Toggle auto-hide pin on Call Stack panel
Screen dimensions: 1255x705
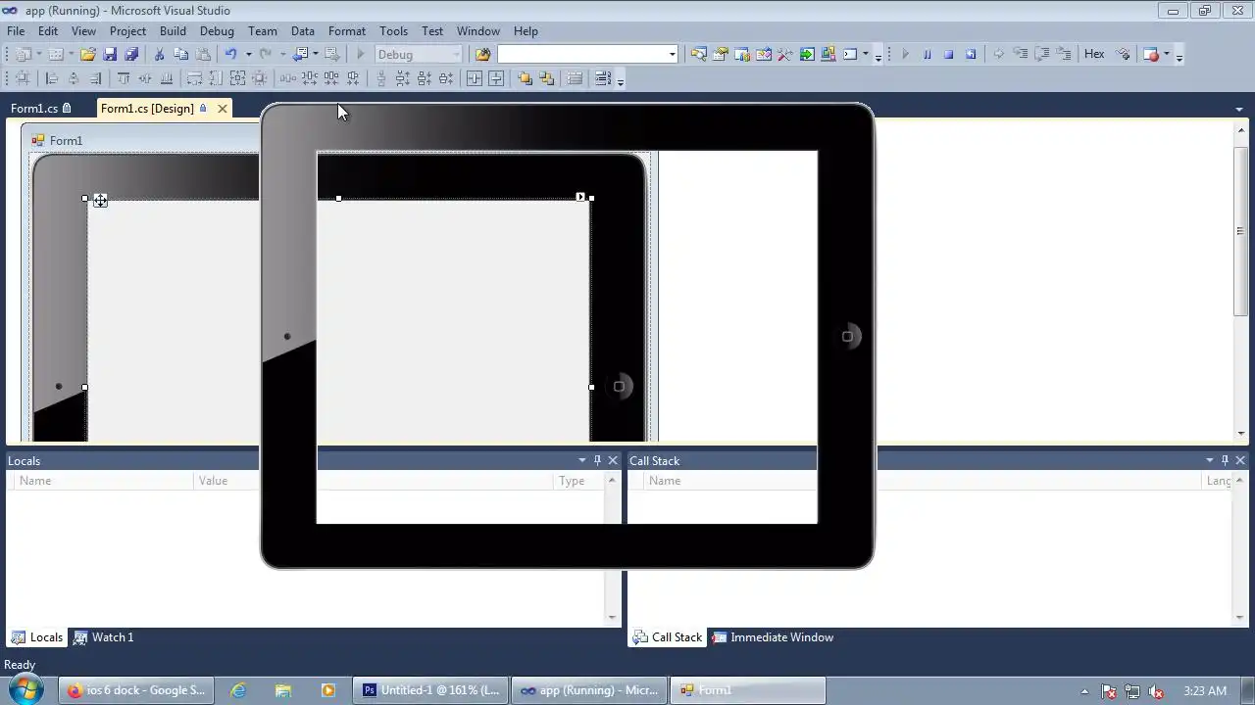pos(1225,460)
